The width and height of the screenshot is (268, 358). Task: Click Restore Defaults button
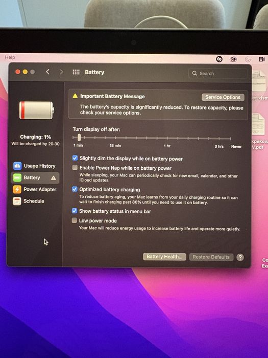[211, 257]
